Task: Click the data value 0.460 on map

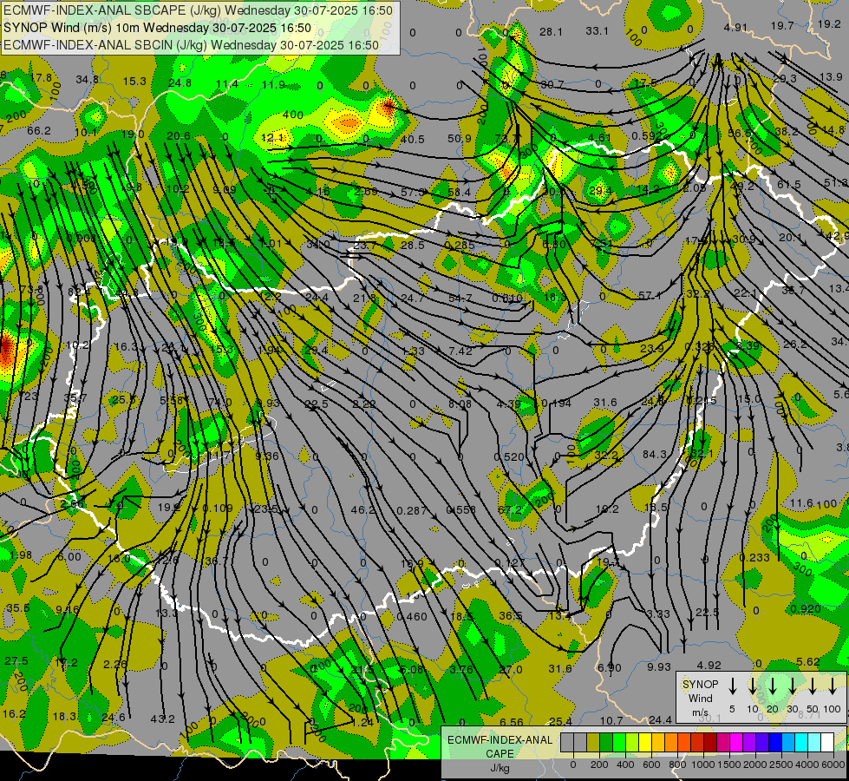Action: (x=412, y=617)
